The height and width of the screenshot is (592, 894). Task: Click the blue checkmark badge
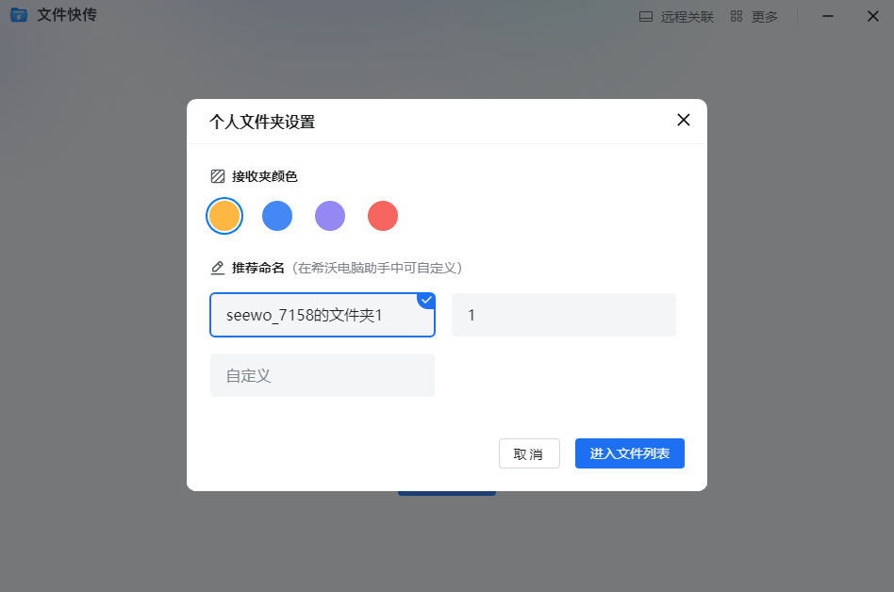pyautogui.click(x=426, y=300)
